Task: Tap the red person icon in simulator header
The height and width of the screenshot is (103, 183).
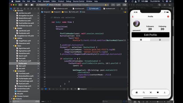Action: 133,17
